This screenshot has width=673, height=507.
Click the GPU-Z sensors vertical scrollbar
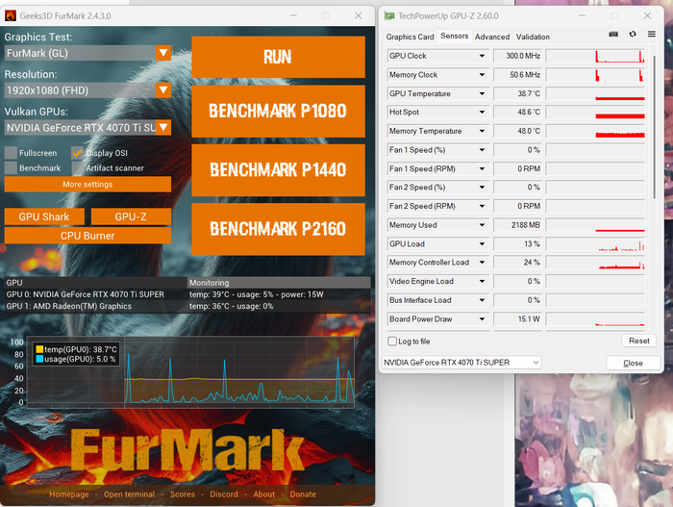coord(654,127)
